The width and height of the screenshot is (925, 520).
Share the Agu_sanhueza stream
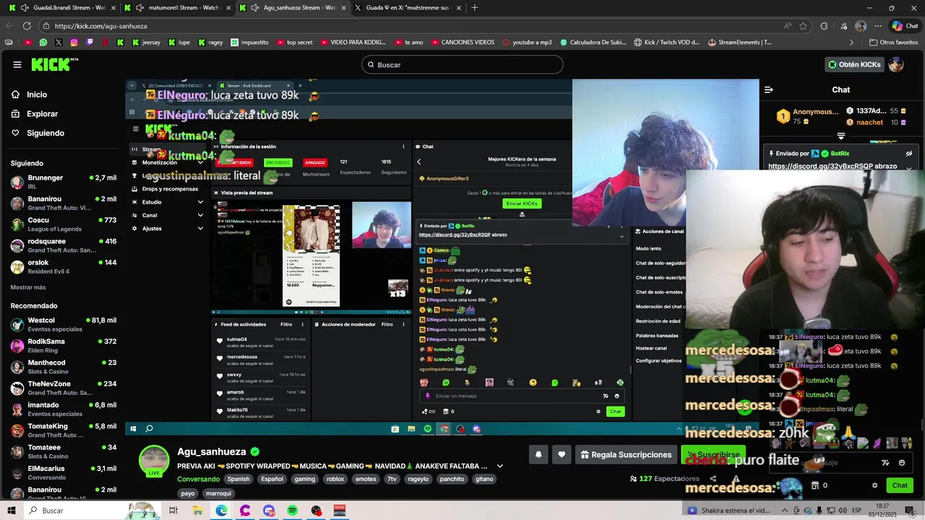[x=713, y=478]
